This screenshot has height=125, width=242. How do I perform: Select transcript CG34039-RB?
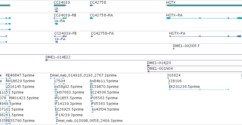65,15
